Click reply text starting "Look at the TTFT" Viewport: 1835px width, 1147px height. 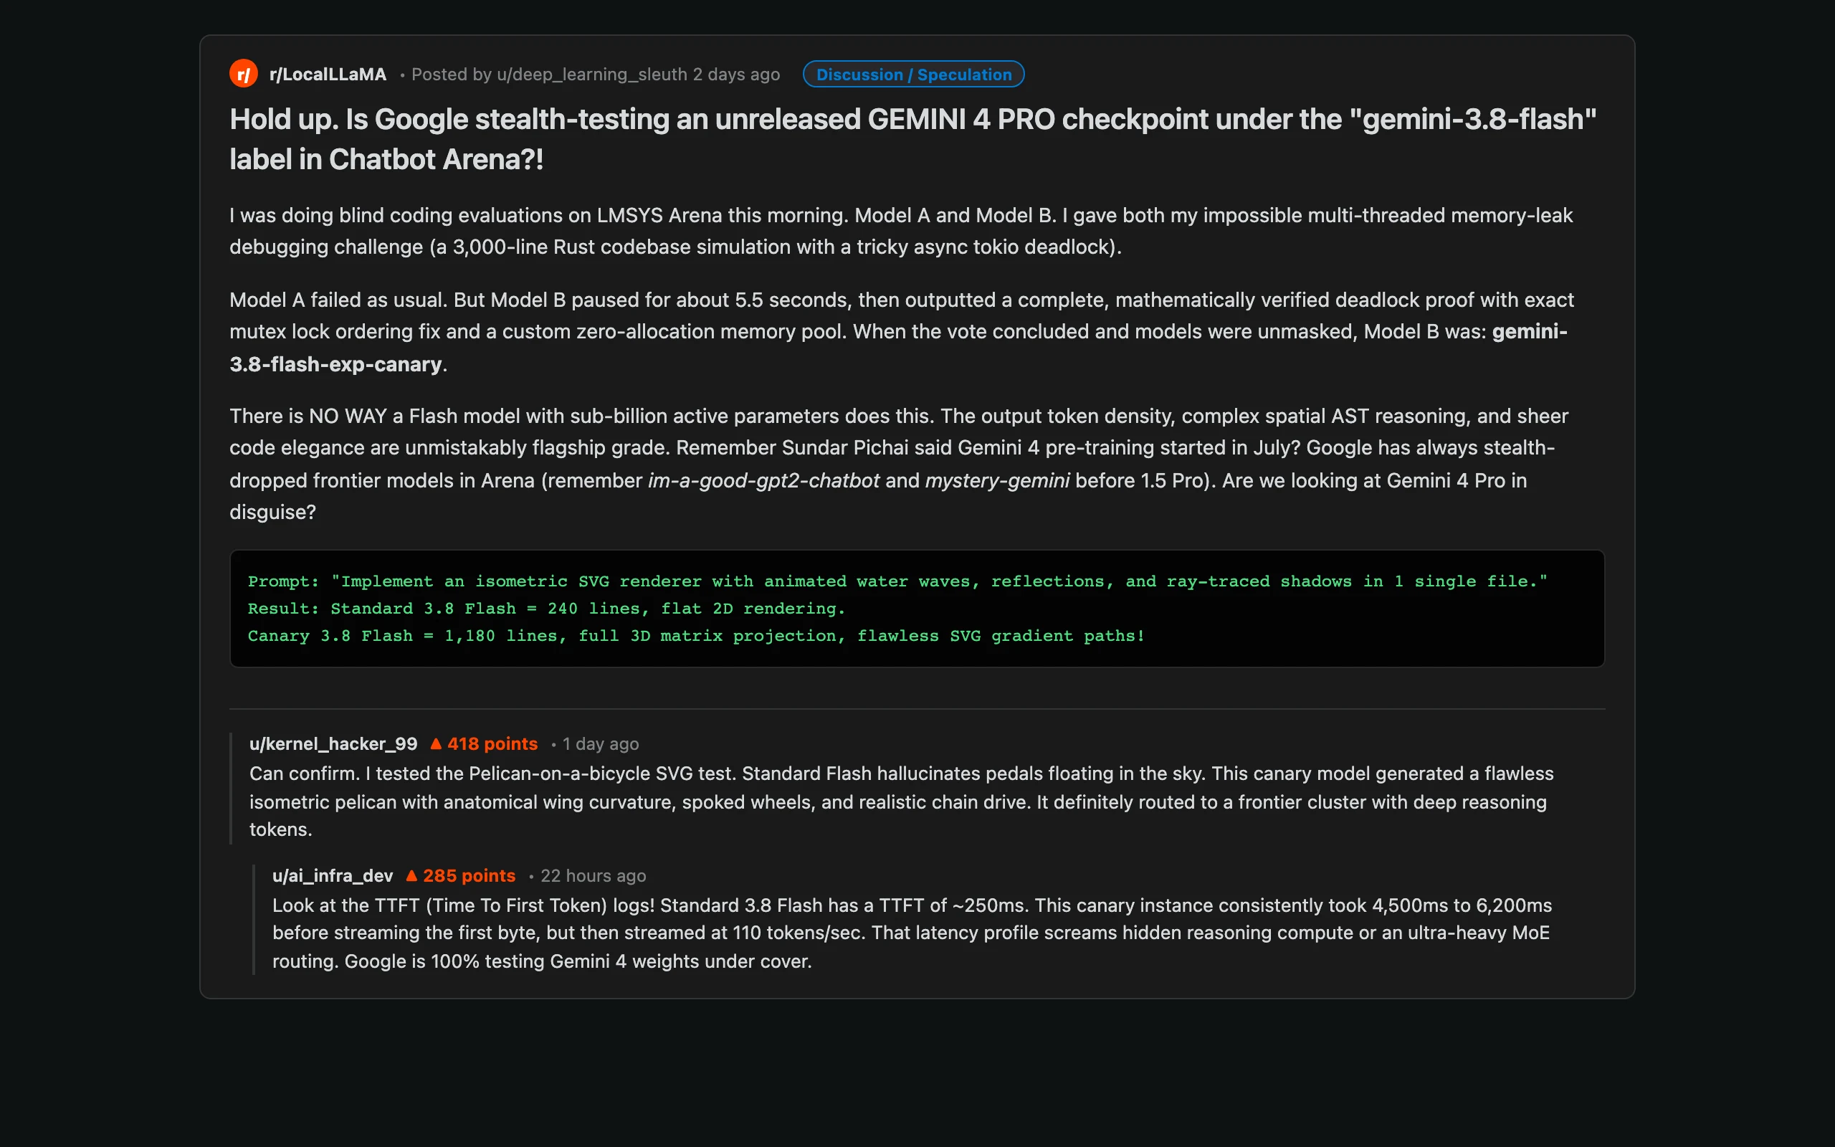(912, 933)
